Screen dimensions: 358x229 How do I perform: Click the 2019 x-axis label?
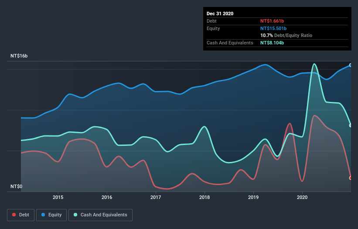click(253, 197)
